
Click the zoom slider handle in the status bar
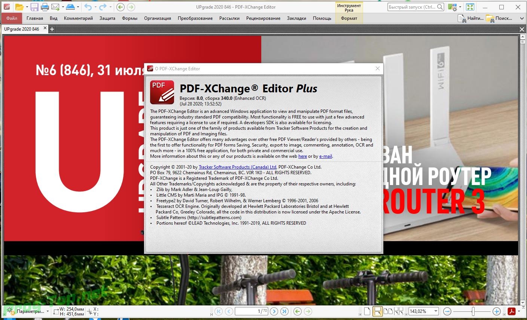(473, 311)
